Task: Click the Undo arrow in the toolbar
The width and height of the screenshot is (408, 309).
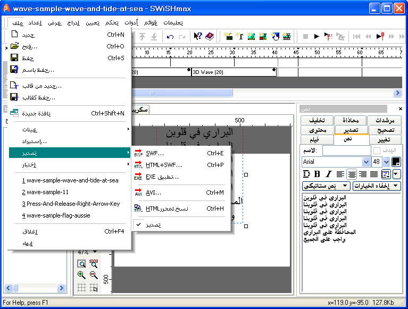Action: coord(170,37)
